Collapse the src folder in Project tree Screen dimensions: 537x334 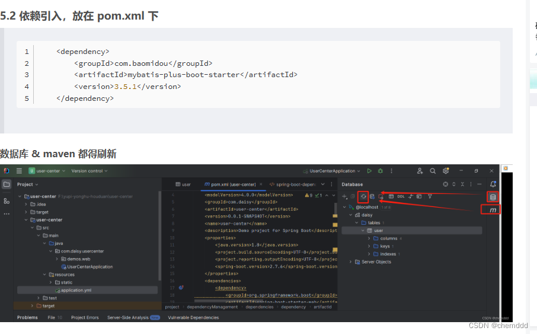[x=32, y=228]
